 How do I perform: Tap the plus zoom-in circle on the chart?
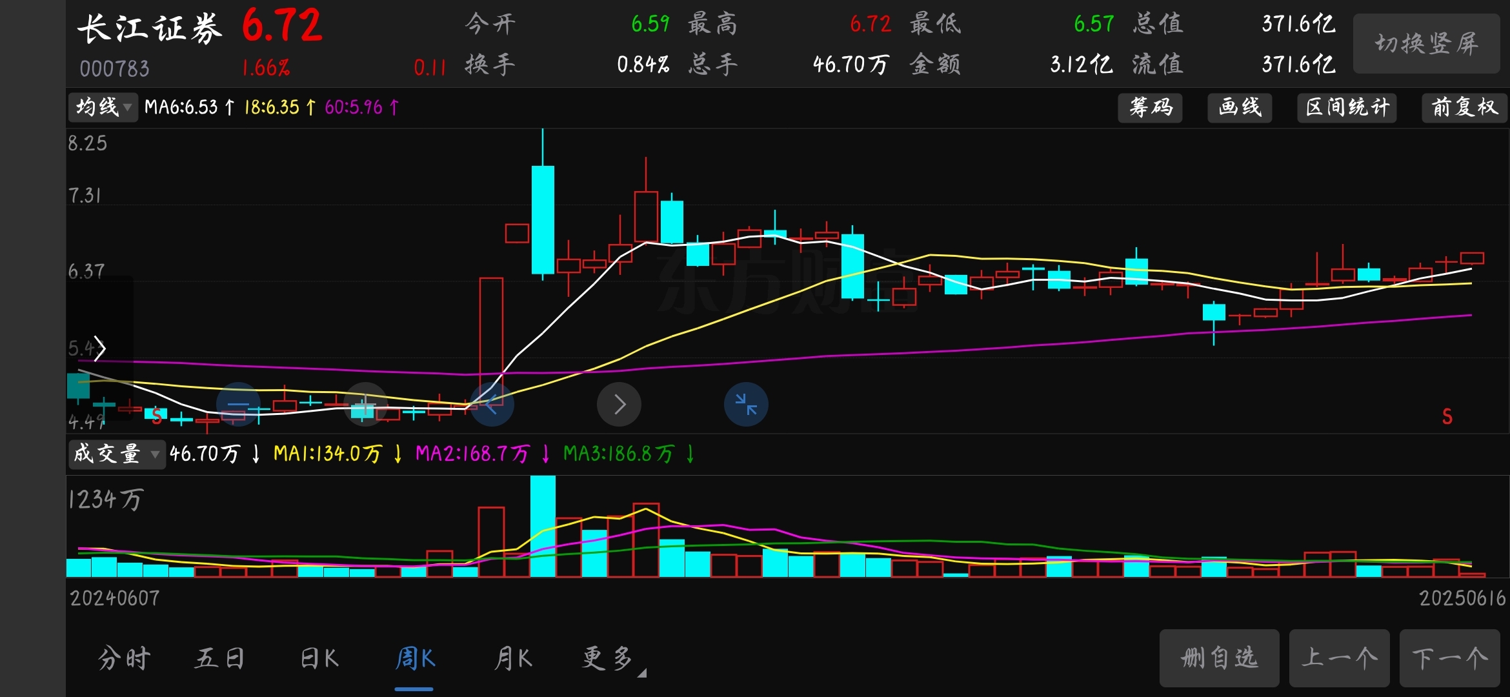pyautogui.click(x=365, y=405)
